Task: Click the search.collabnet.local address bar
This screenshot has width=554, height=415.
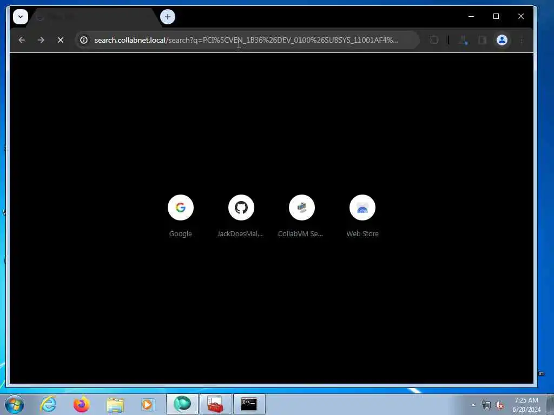Action: pyautogui.click(x=247, y=40)
